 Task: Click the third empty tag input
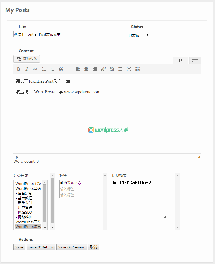click(x=80, y=195)
